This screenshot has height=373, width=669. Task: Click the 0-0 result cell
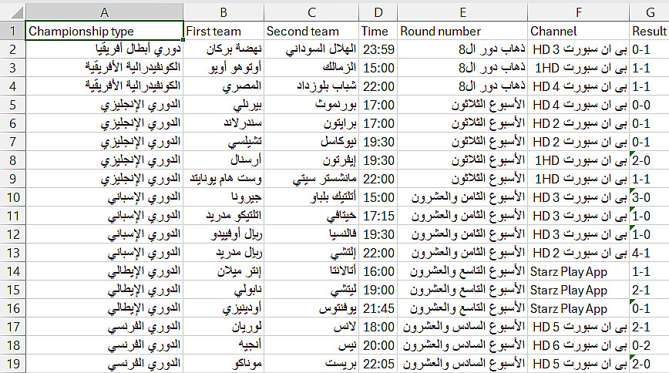(648, 105)
